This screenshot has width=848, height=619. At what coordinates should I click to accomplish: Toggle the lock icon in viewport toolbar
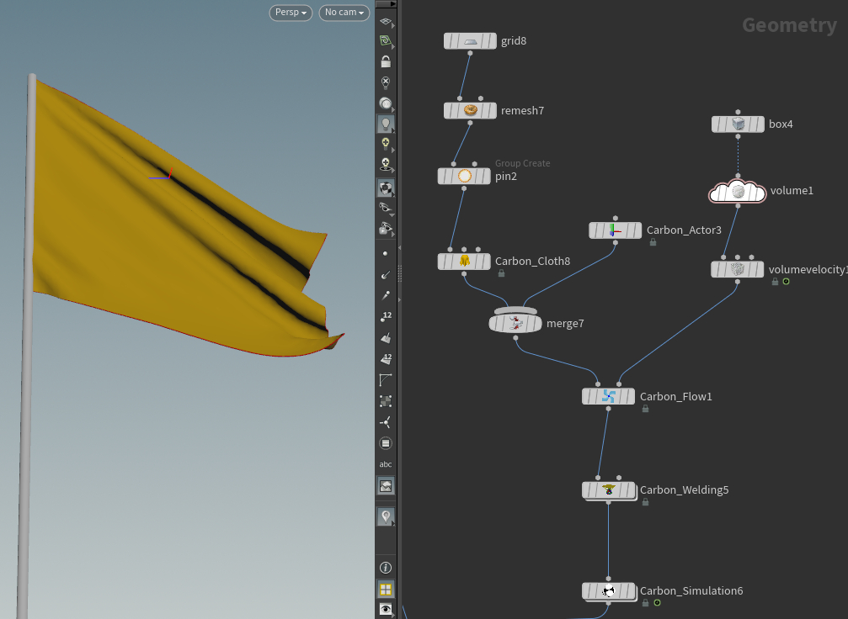386,61
